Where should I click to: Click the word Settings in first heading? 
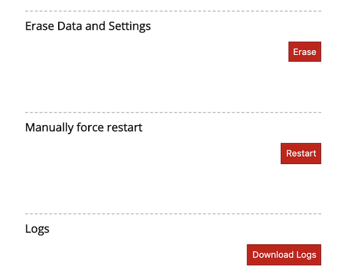point(130,26)
